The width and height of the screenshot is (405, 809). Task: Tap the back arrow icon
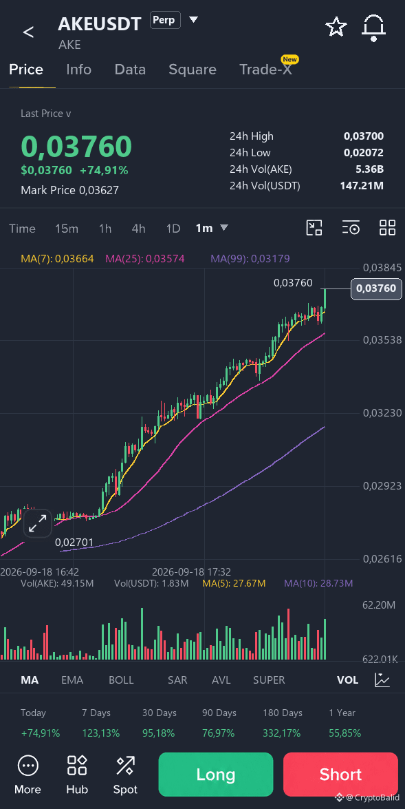(28, 32)
